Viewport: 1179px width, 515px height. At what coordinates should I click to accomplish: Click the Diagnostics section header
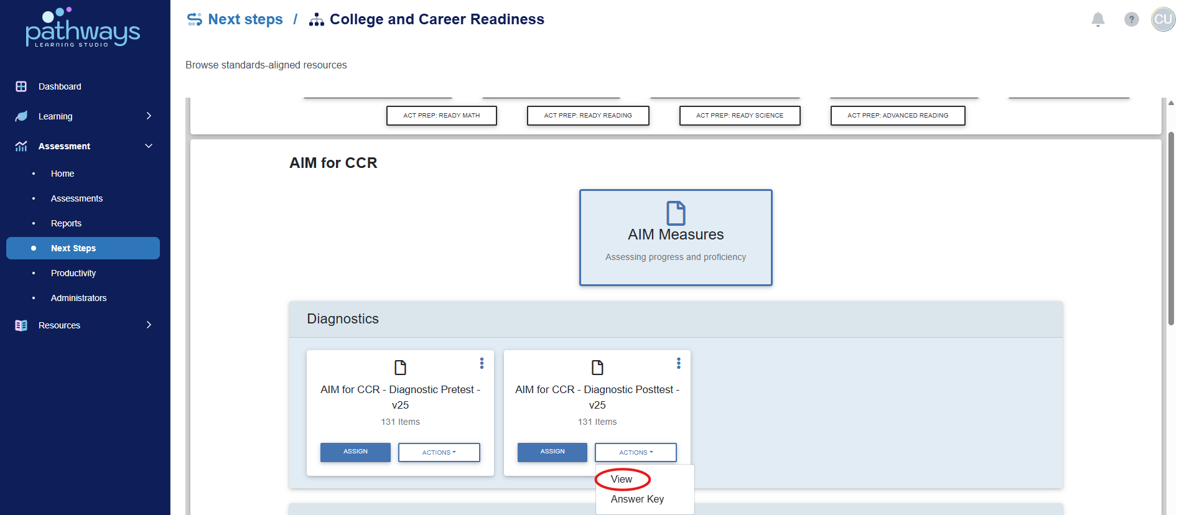676,319
